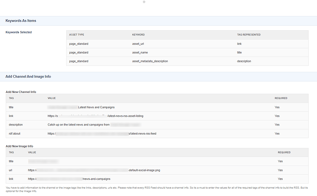Click TAG header in channel info table
Image resolution: width=317 pixels, height=196 pixels.
coord(11,98)
